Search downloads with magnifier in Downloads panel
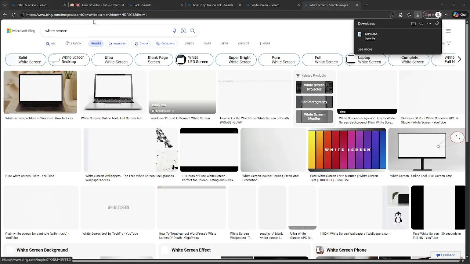Viewport: 470px width, 264px height. pos(421,23)
